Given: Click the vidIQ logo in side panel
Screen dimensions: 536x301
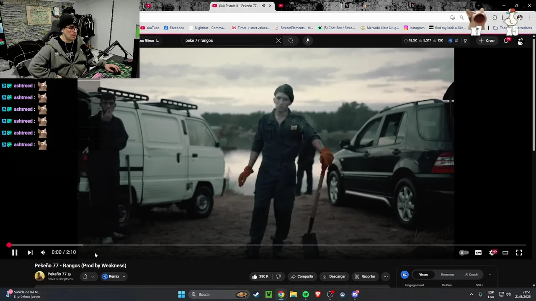Looking at the screenshot, I should pyautogui.click(x=405, y=275).
